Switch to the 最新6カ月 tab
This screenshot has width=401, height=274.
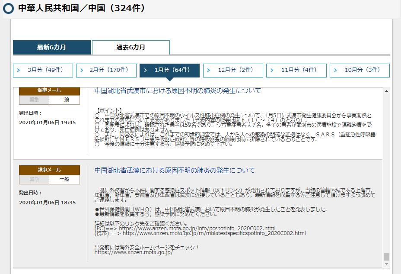51,47
